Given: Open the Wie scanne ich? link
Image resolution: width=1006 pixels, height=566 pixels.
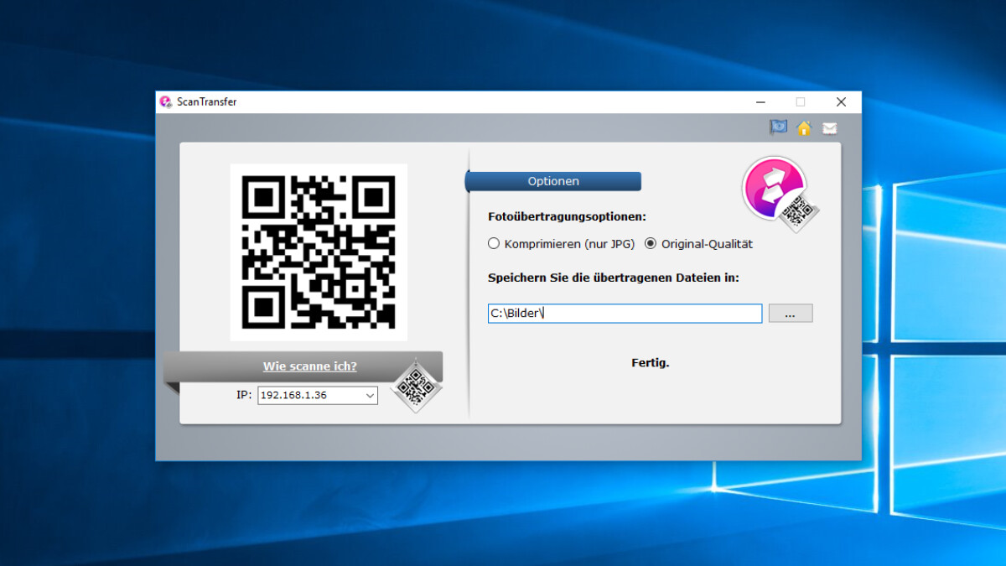Looking at the screenshot, I should 309,366.
